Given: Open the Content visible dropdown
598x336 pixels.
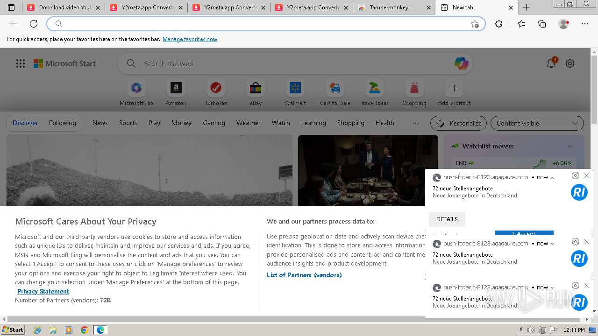Looking at the screenshot, I should point(537,123).
